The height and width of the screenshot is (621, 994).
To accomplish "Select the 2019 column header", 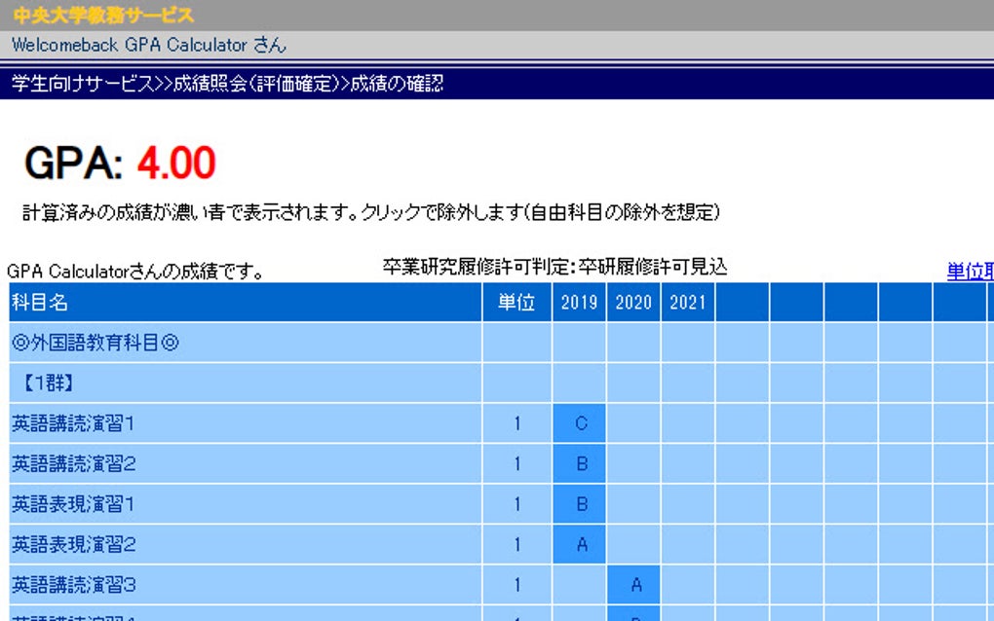I will [x=580, y=303].
